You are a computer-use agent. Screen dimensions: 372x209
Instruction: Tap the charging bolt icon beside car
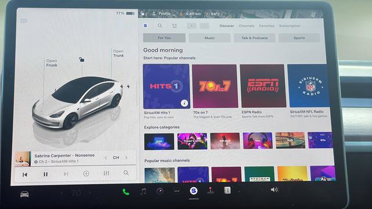pyautogui.click(x=128, y=87)
